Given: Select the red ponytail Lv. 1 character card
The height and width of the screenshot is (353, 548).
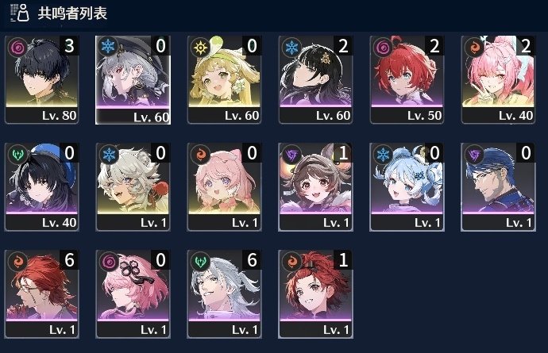Looking at the screenshot, I should point(315,294).
